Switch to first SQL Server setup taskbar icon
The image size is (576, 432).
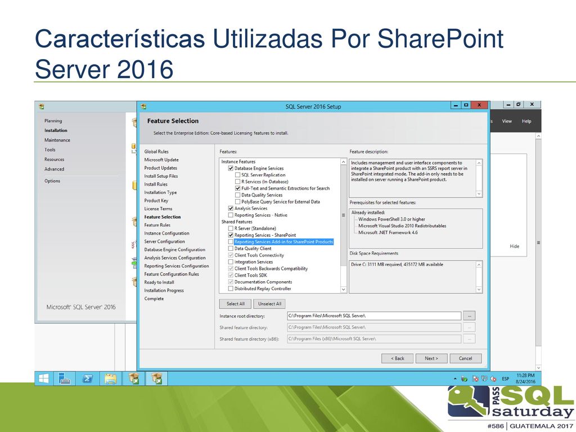134,379
